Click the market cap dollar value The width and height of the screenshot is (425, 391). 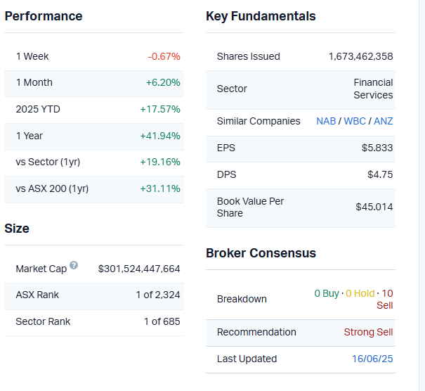coord(139,269)
